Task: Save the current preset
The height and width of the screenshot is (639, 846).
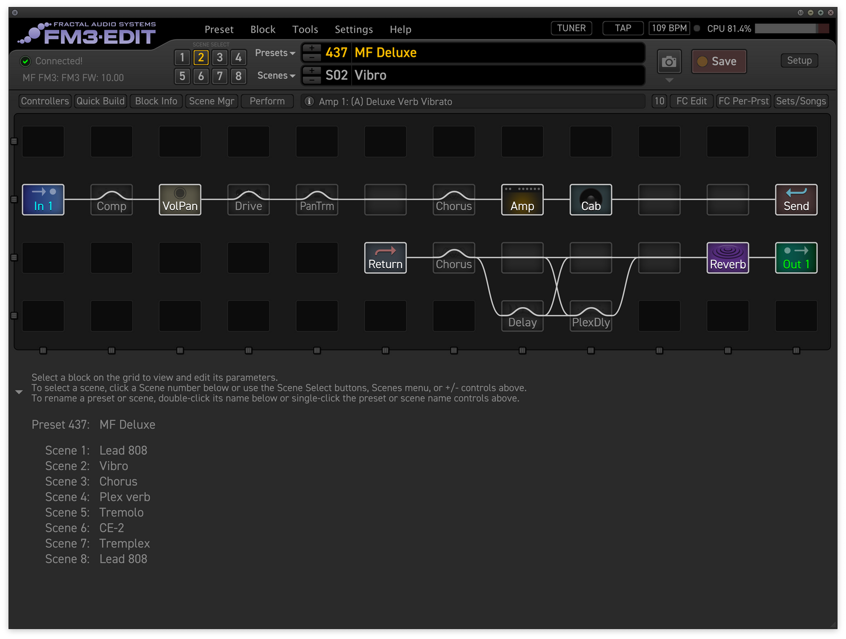Action: click(x=718, y=61)
